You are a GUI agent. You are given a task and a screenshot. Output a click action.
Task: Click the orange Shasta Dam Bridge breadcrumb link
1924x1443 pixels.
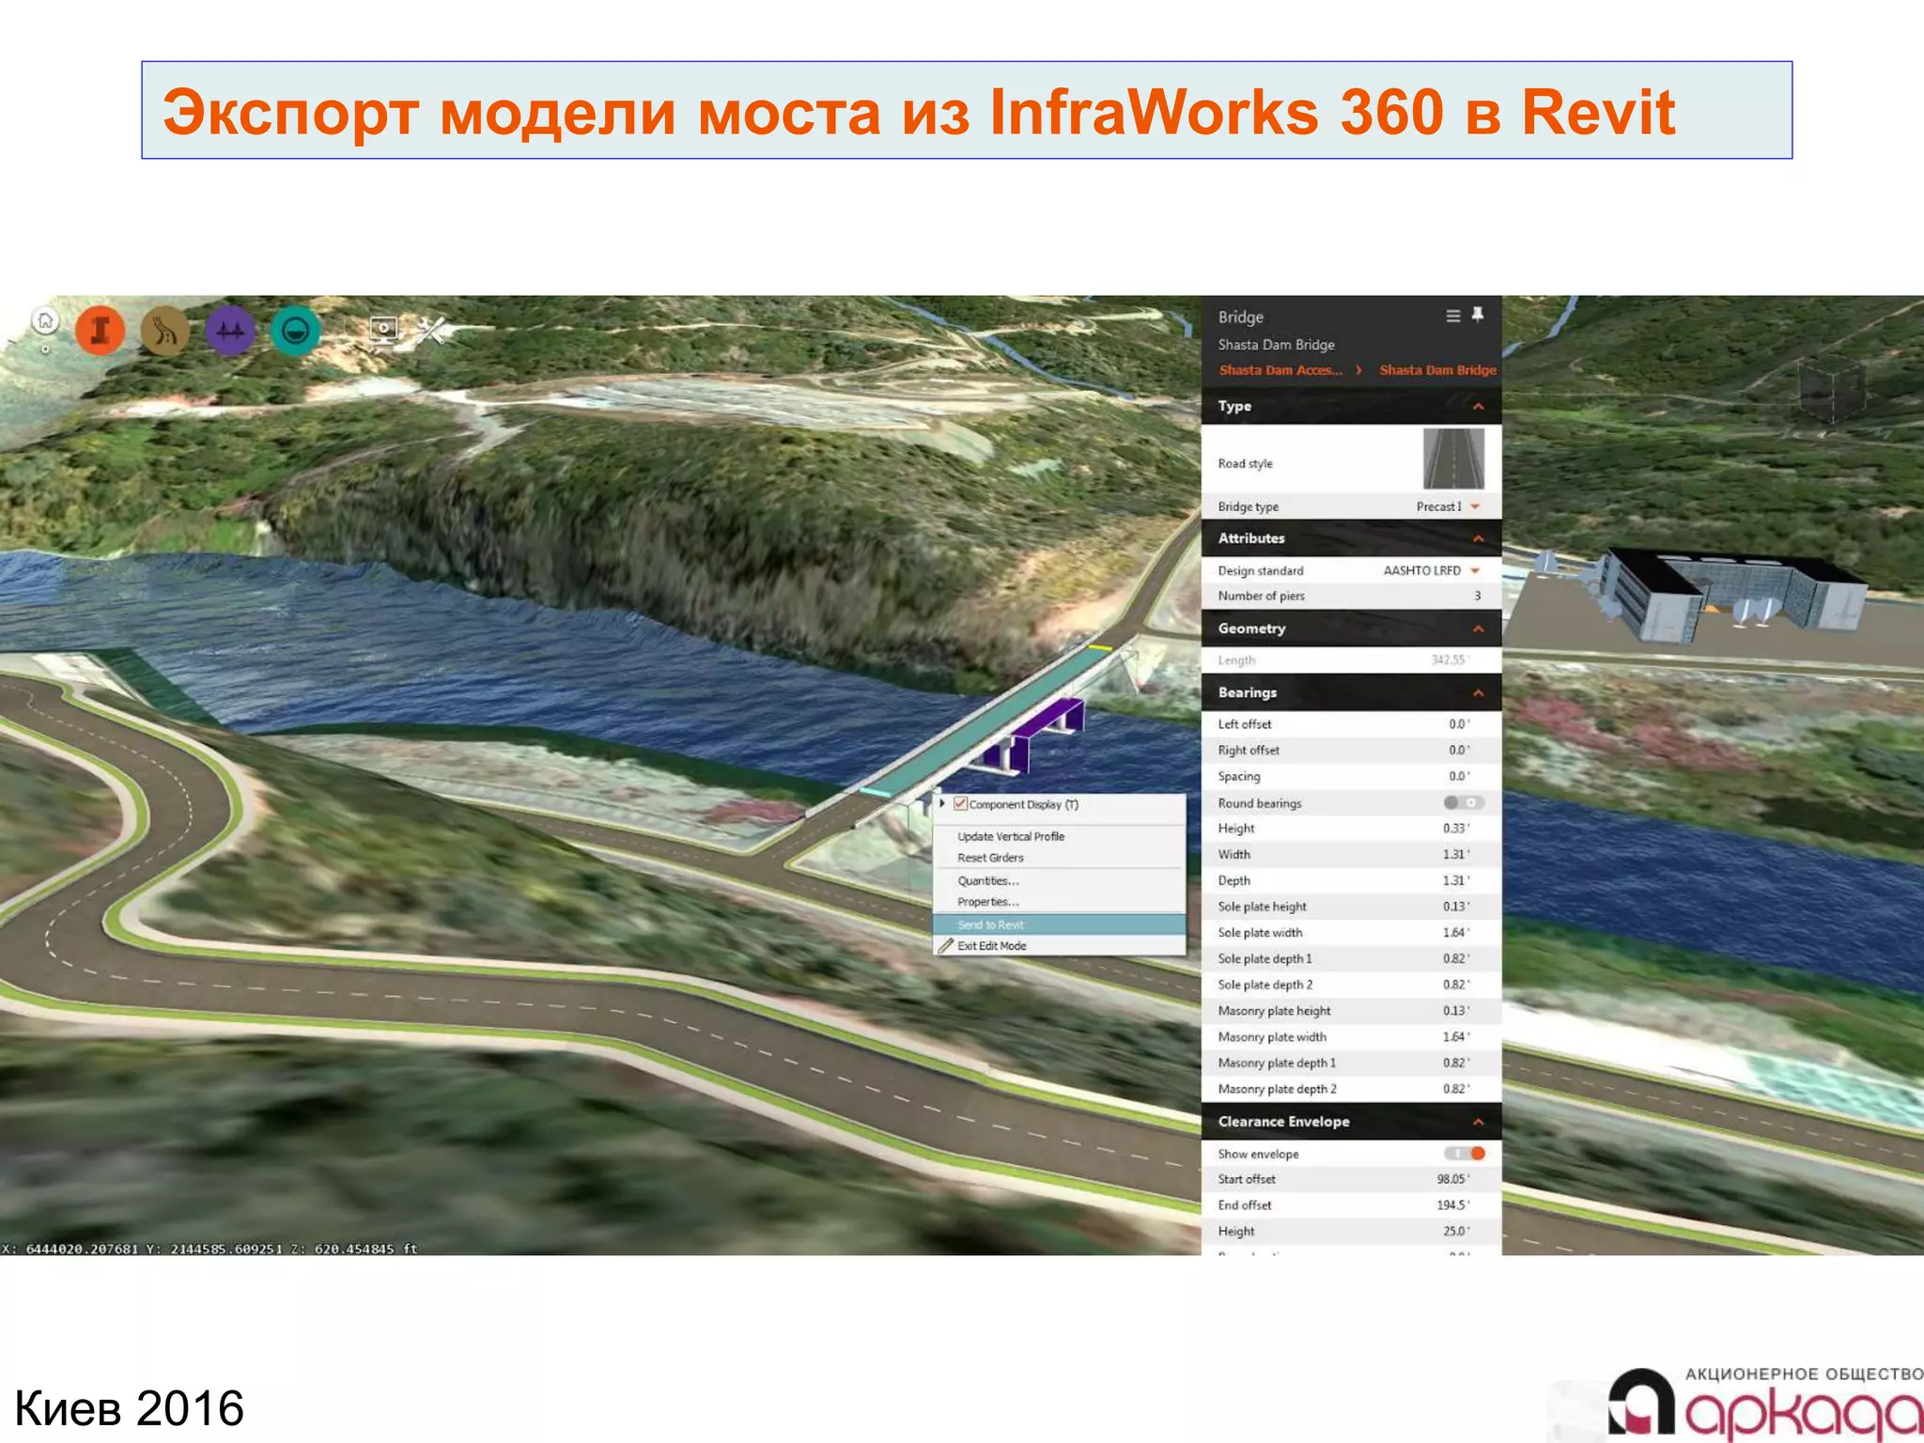pos(1437,371)
